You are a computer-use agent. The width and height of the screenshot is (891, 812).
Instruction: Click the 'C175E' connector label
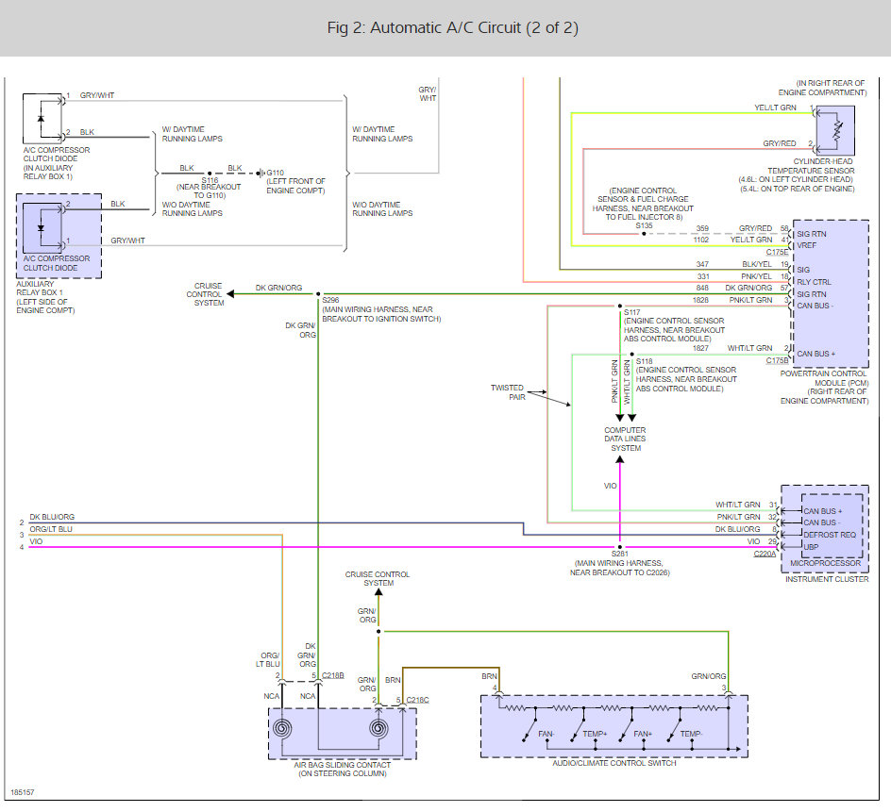click(x=777, y=252)
